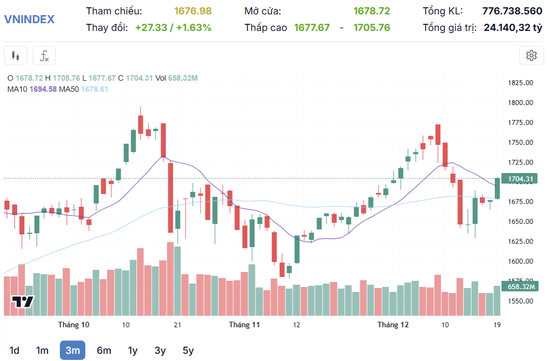Choose the 6m time range

click(x=104, y=350)
